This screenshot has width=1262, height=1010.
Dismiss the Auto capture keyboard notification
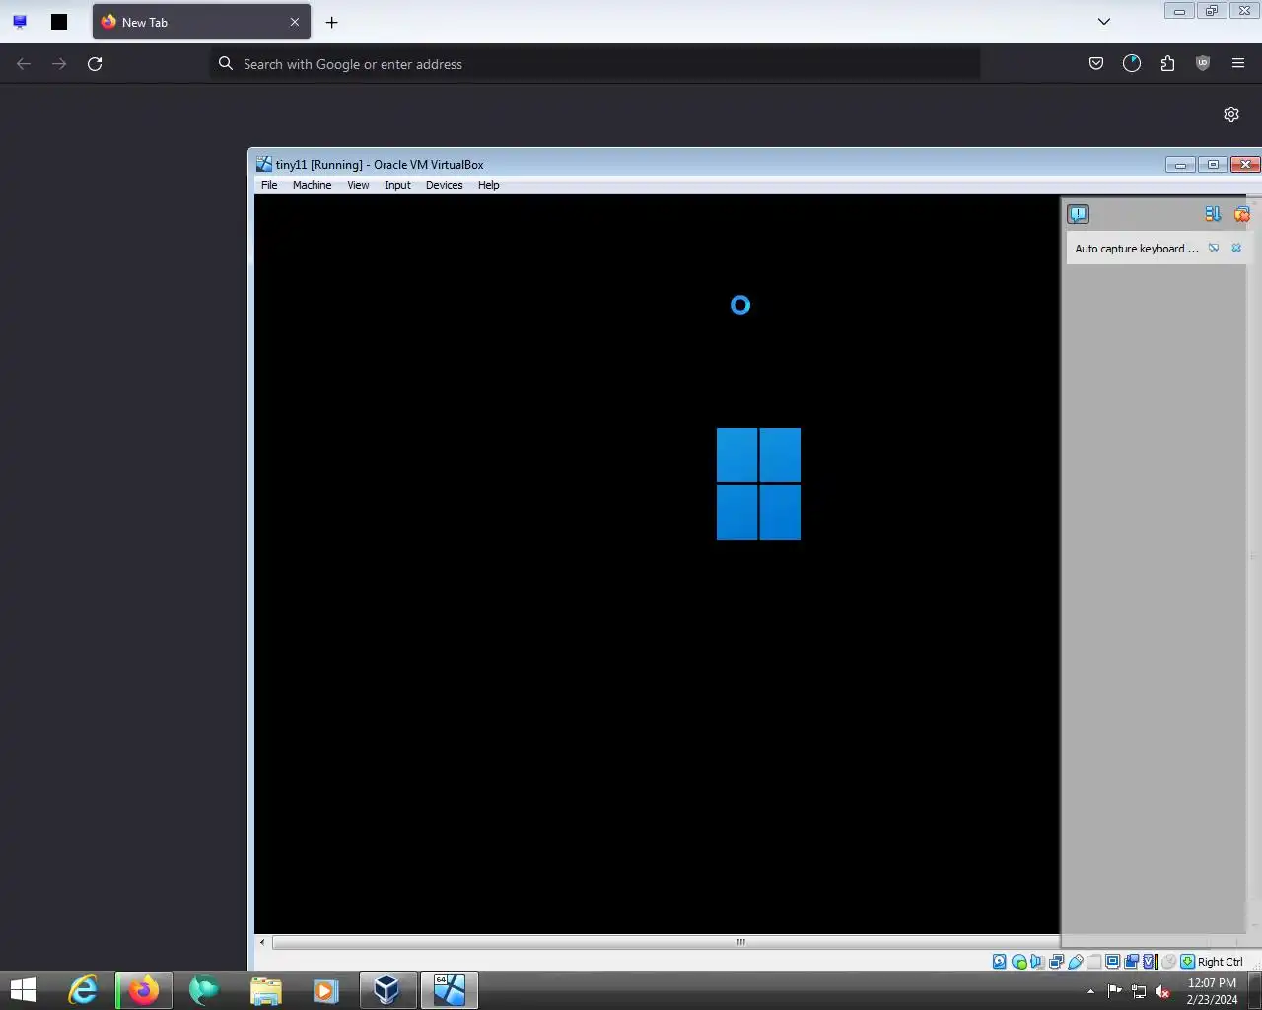point(1236,249)
